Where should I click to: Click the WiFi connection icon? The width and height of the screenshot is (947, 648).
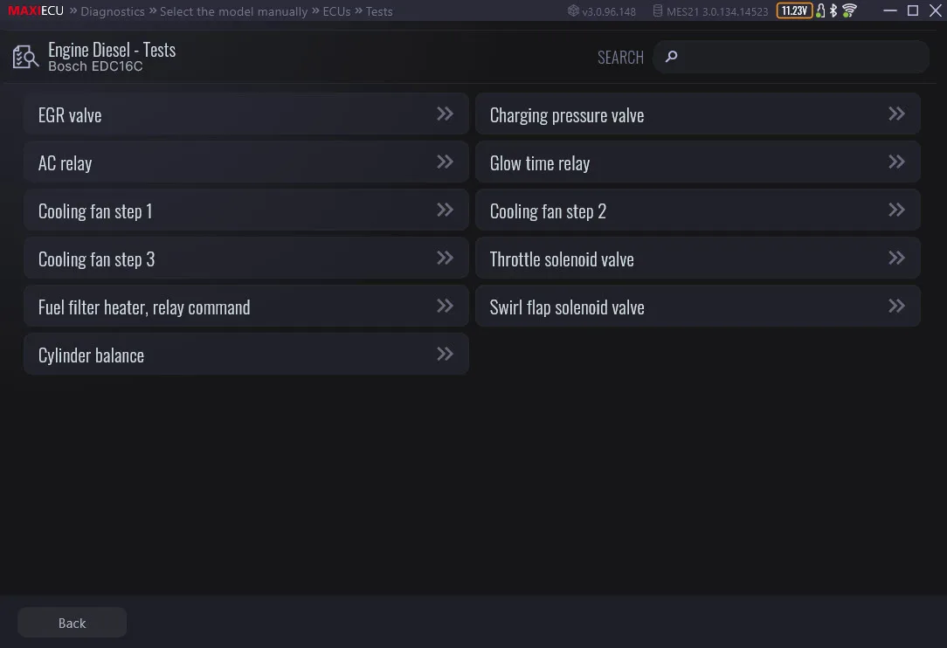(x=847, y=10)
